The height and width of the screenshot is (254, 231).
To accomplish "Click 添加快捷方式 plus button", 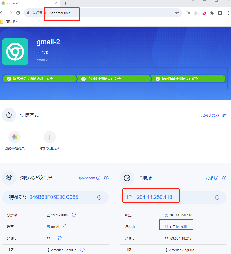I will pyautogui.click(x=50, y=137).
